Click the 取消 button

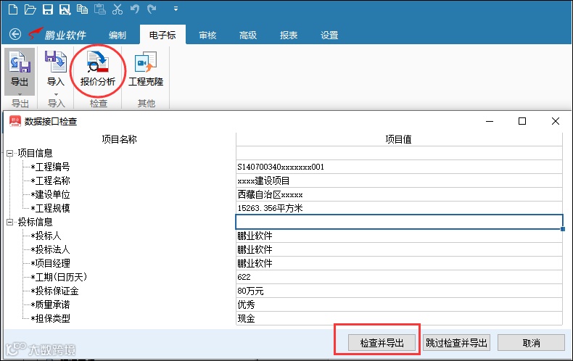coord(531,343)
